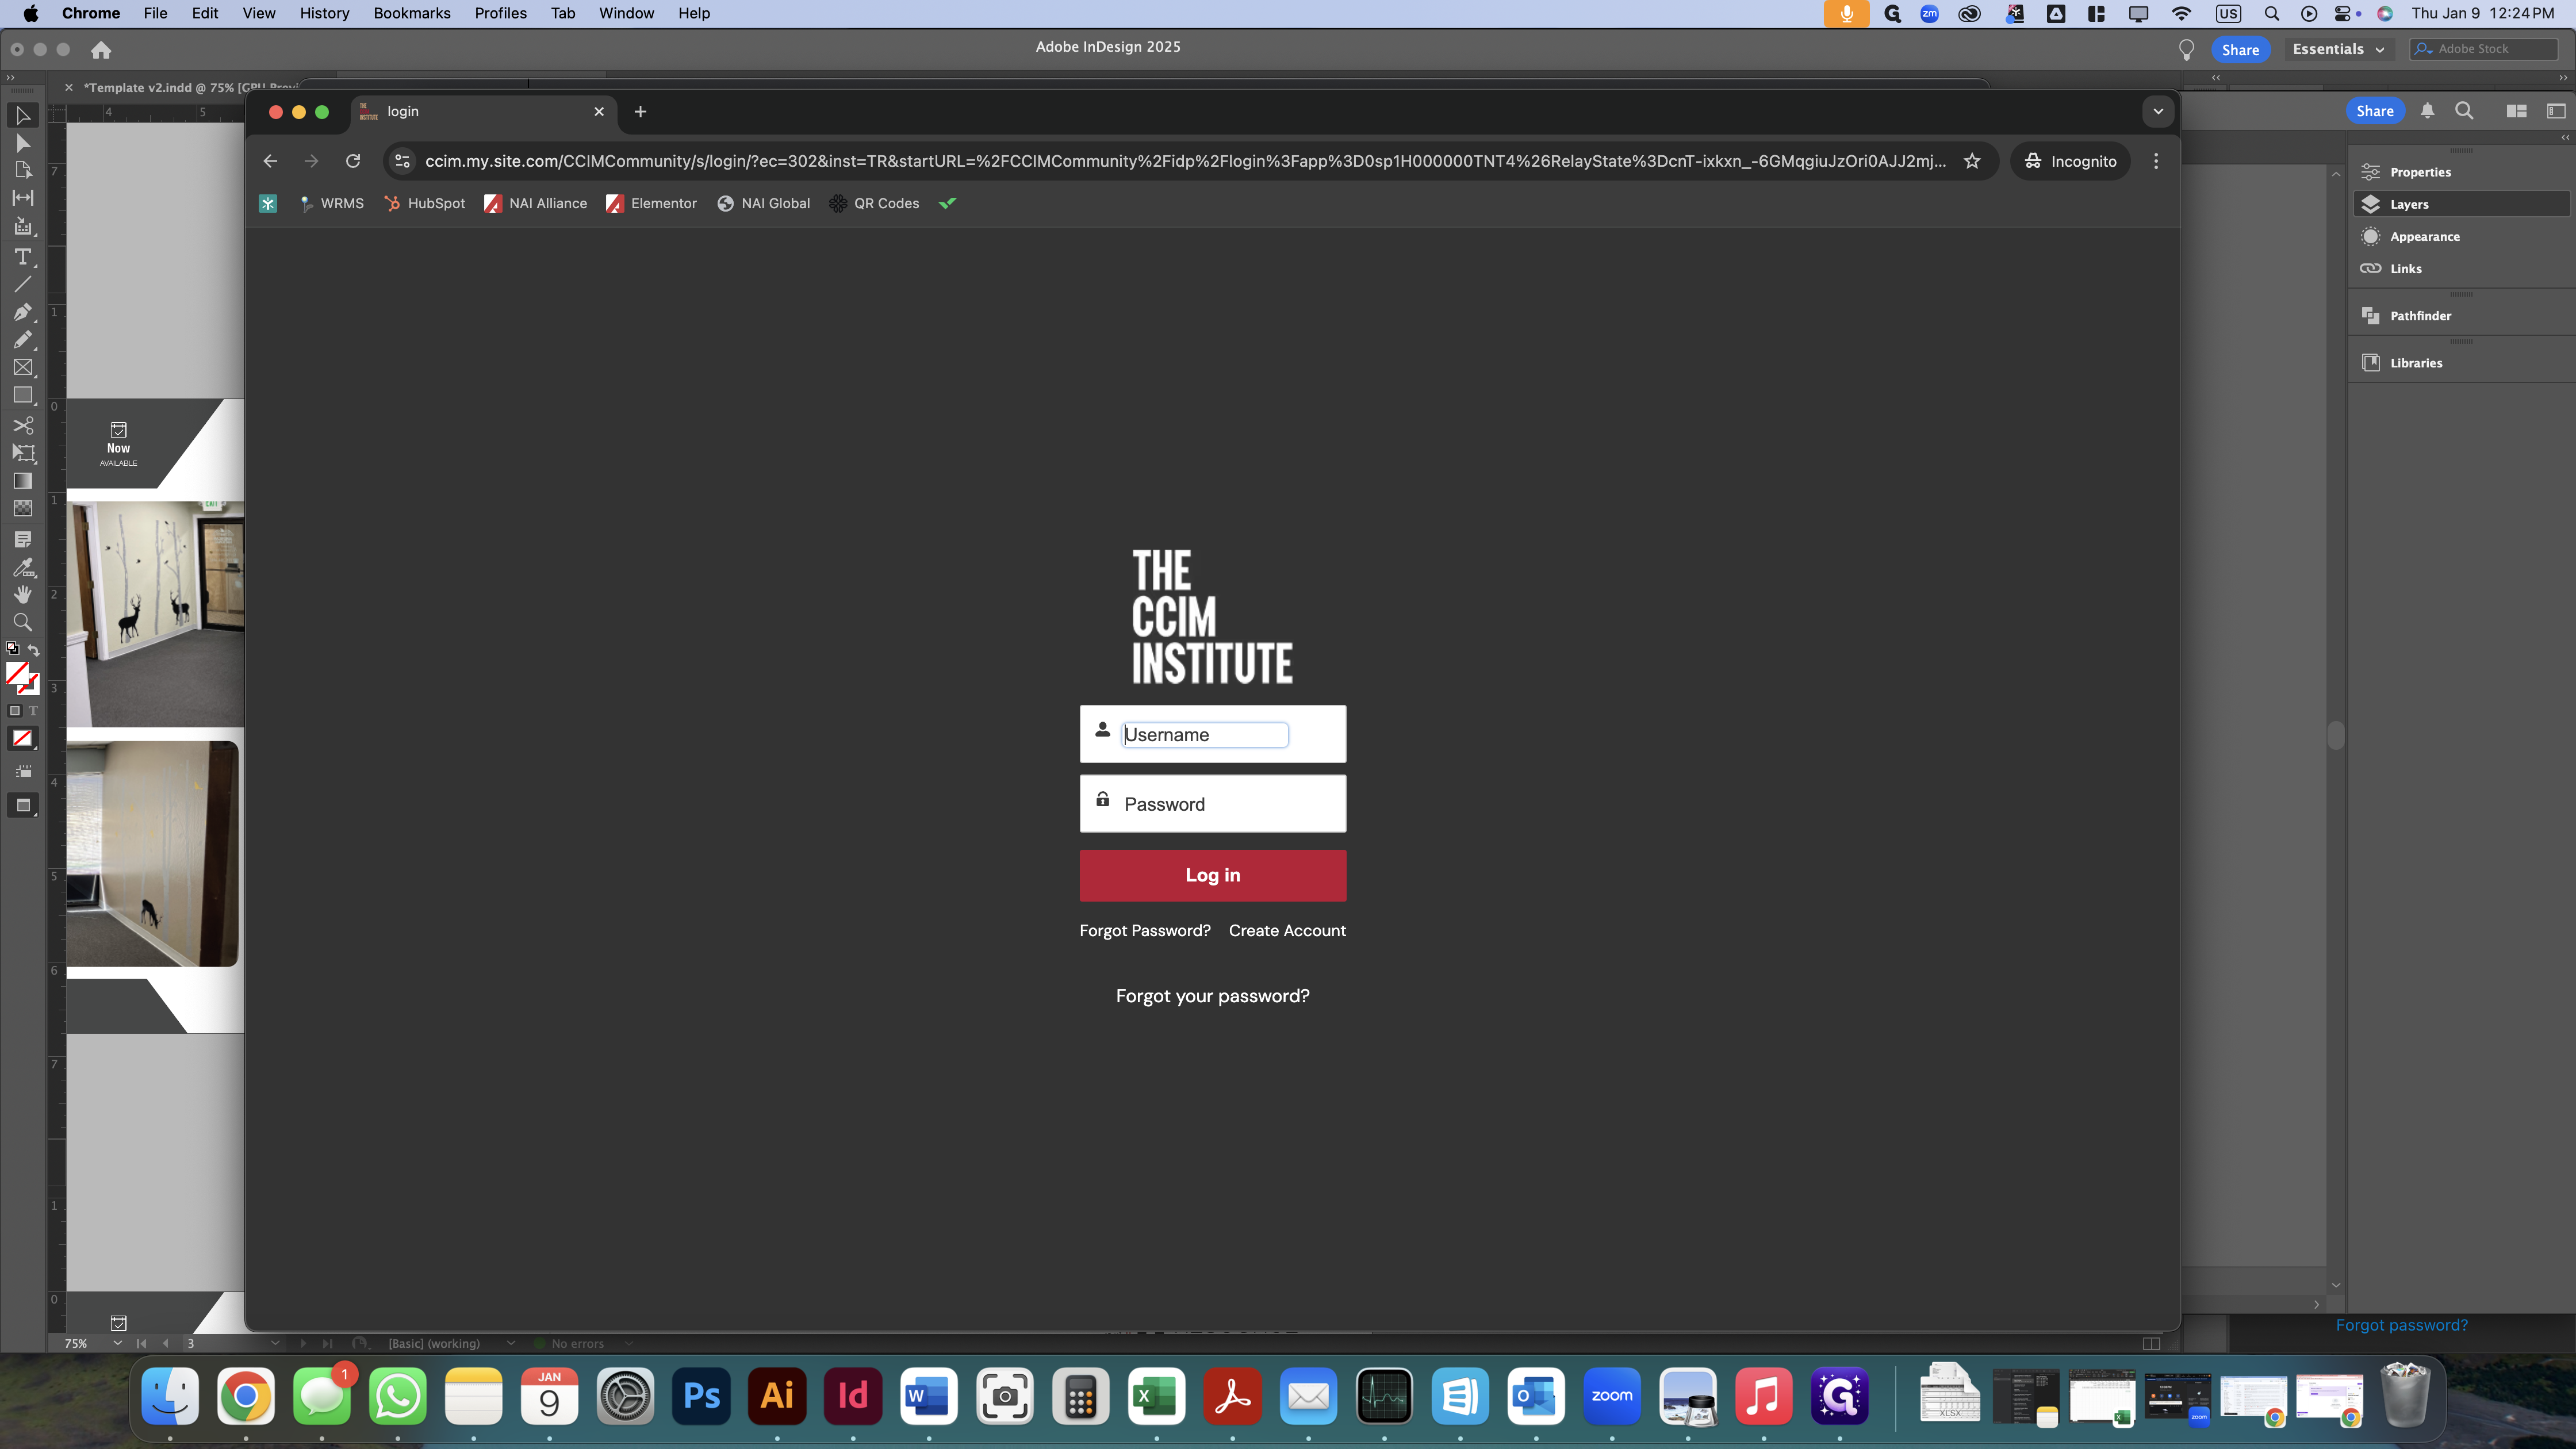
Task: Toggle the screen mode button in the toolbar
Action: pyautogui.click(x=22, y=805)
